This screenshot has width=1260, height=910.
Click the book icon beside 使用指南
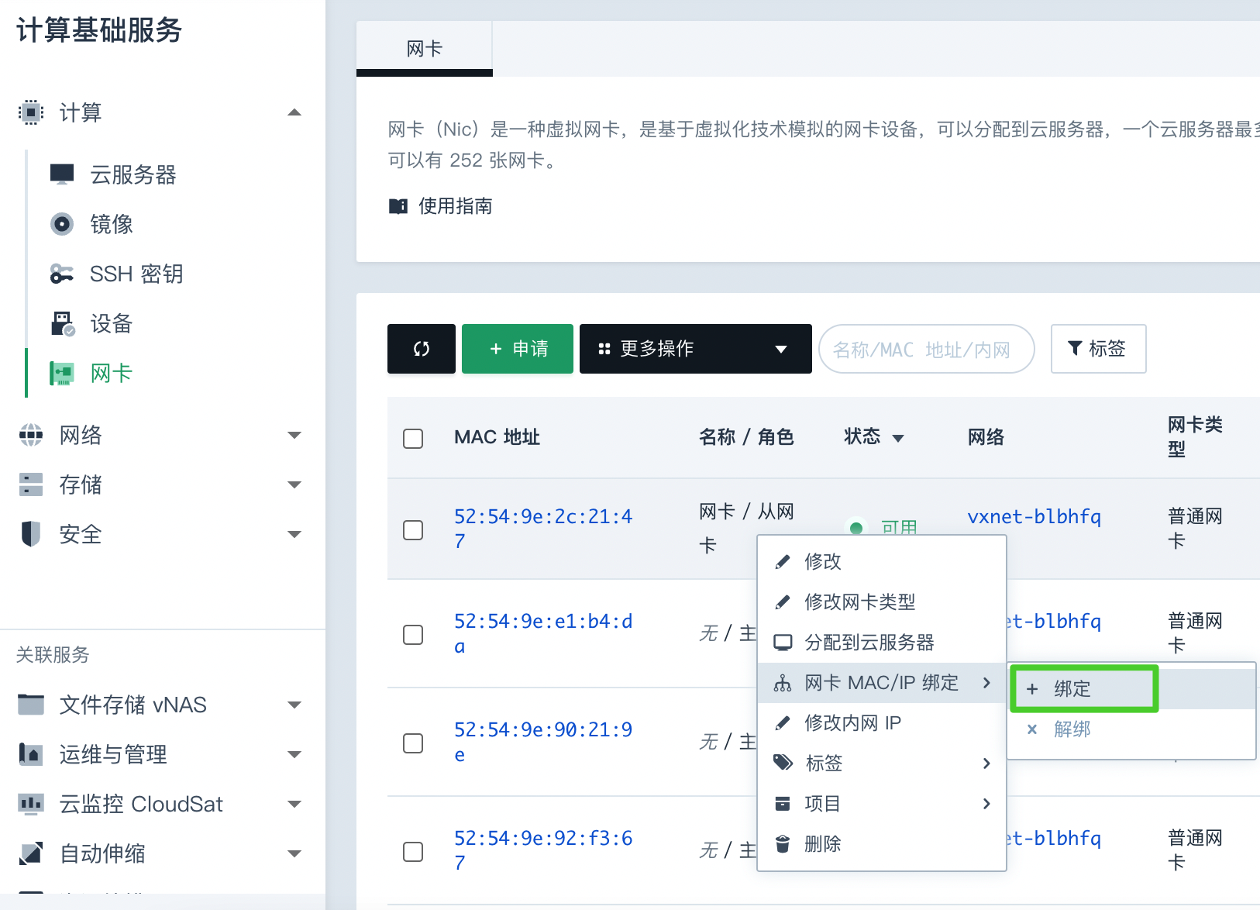[398, 206]
